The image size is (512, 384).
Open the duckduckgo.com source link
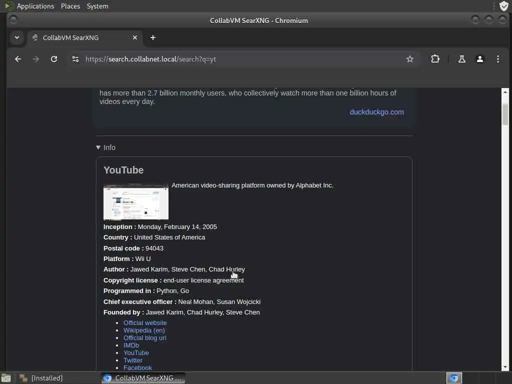(377, 112)
